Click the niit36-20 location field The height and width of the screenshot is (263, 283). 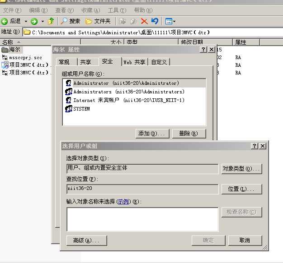pos(142,189)
